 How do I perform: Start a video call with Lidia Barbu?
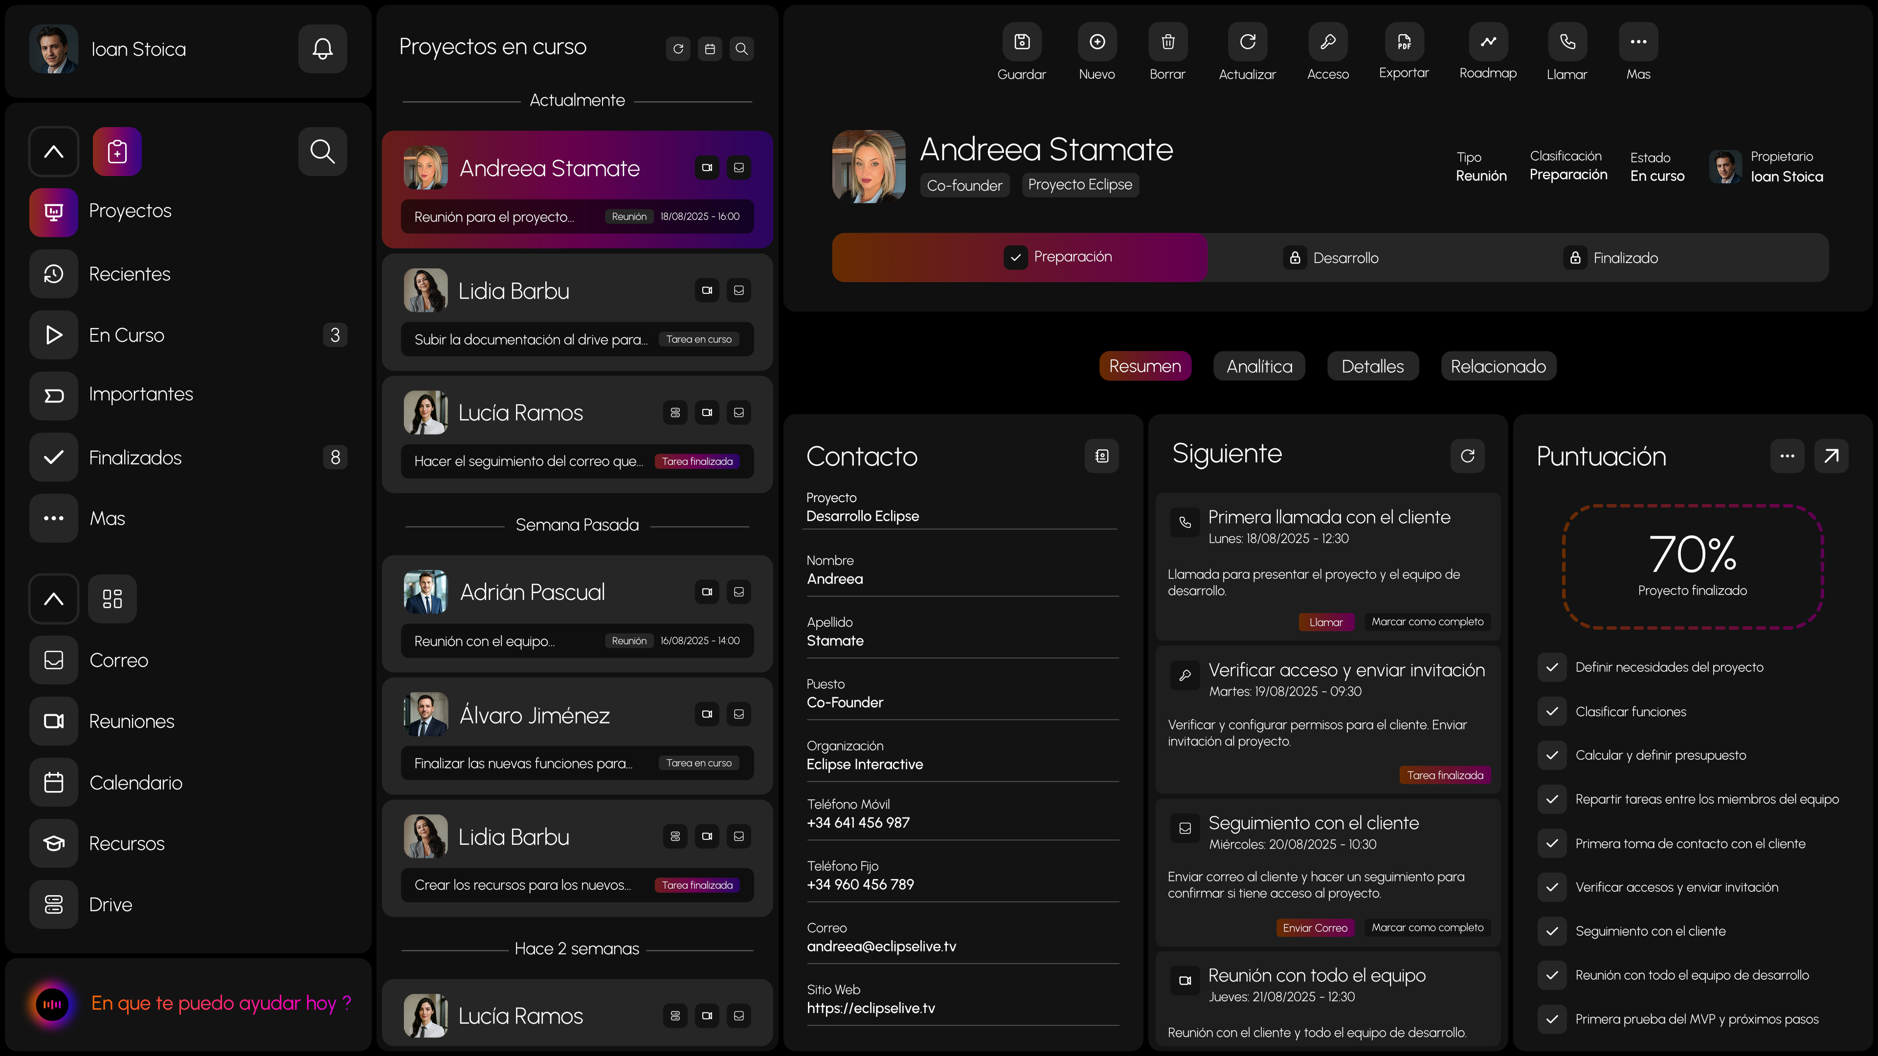pyautogui.click(x=706, y=290)
